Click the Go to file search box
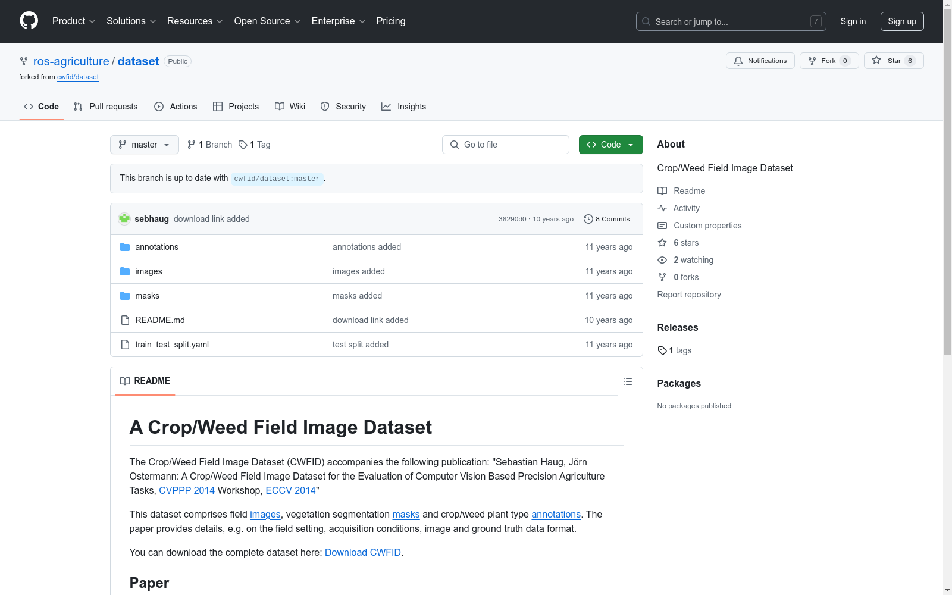 [506, 145]
